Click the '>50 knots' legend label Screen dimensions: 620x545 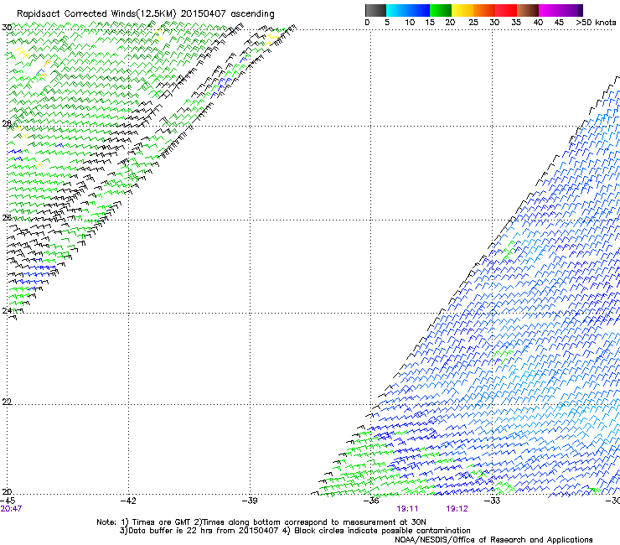pos(596,23)
